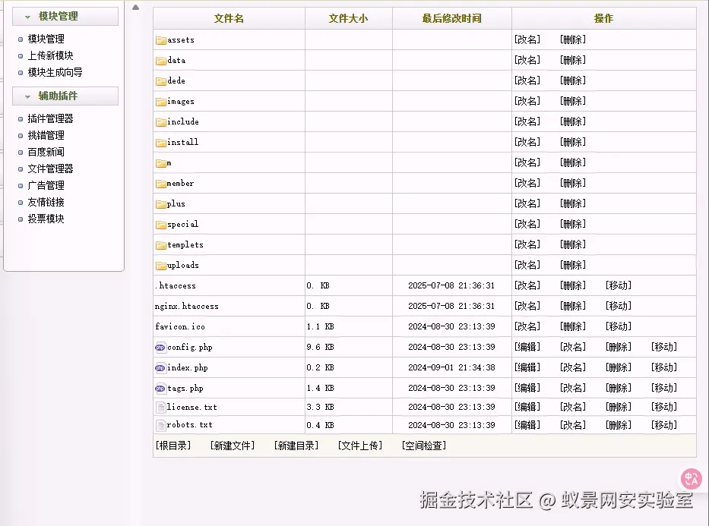Open the data folder icon
709x526 pixels.
[x=161, y=61]
